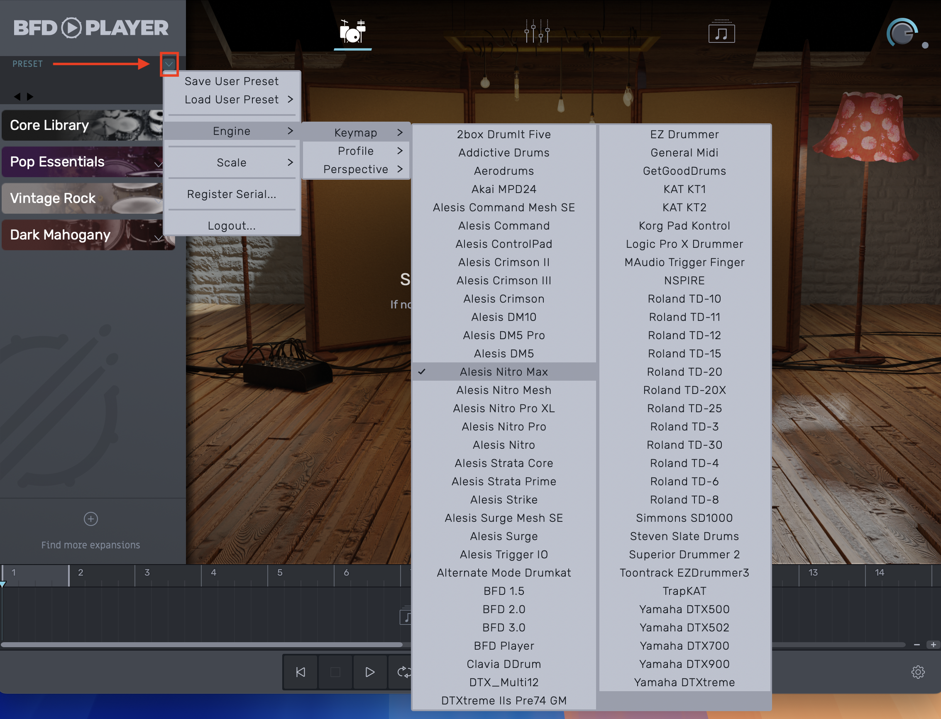Click Save User Preset menu item
941x719 pixels.
(x=232, y=81)
